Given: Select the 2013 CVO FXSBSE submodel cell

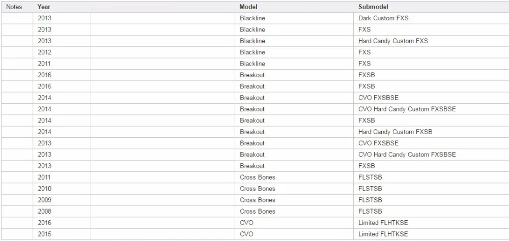Looking at the screenshot, I should coord(431,143).
